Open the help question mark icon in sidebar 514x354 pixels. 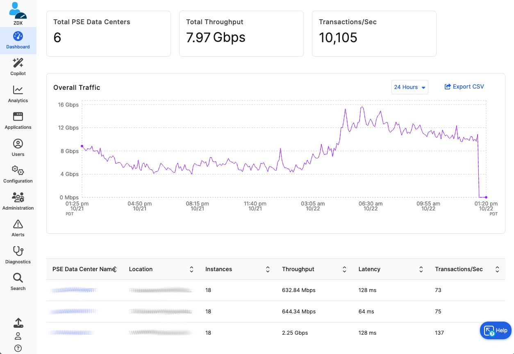[x=18, y=348]
